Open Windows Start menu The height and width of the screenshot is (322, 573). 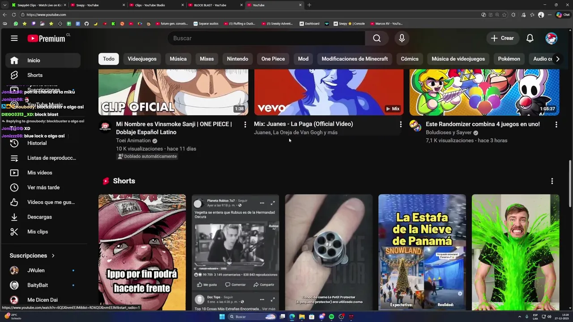222,317
